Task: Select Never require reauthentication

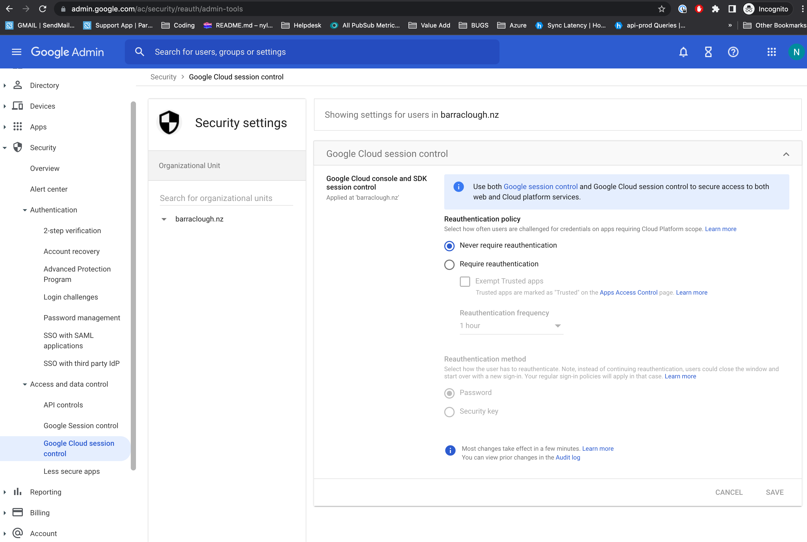Action: point(449,246)
